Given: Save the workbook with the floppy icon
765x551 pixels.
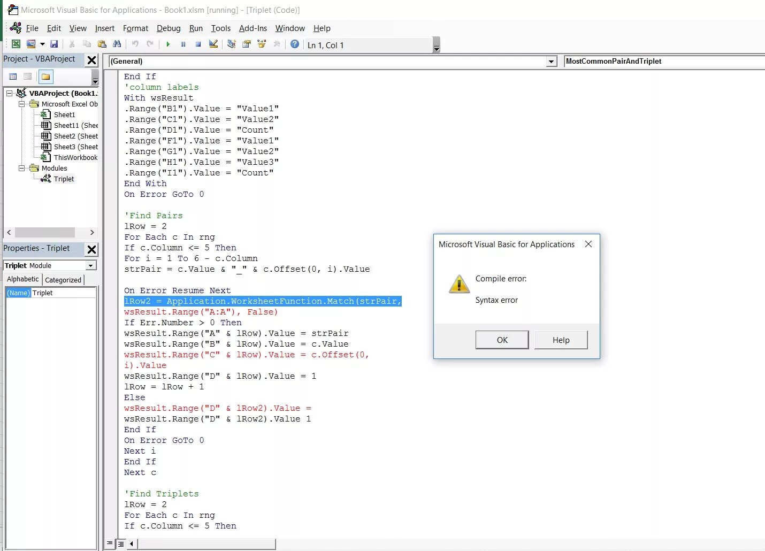Looking at the screenshot, I should click(x=54, y=44).
